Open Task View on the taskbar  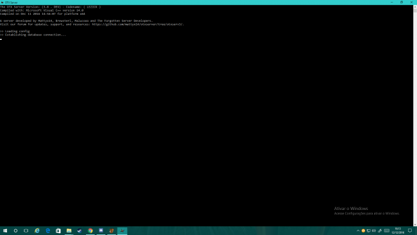[x=26, y=231]
